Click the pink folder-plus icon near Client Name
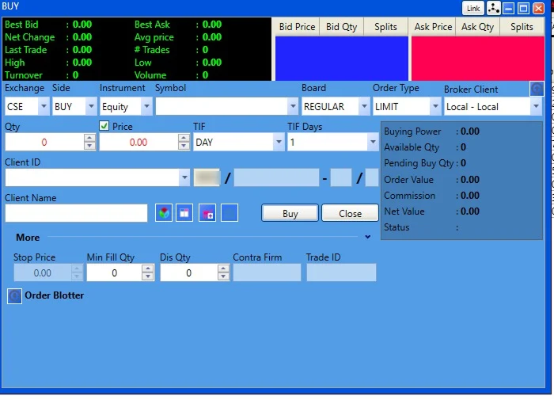 pos(207,213)
